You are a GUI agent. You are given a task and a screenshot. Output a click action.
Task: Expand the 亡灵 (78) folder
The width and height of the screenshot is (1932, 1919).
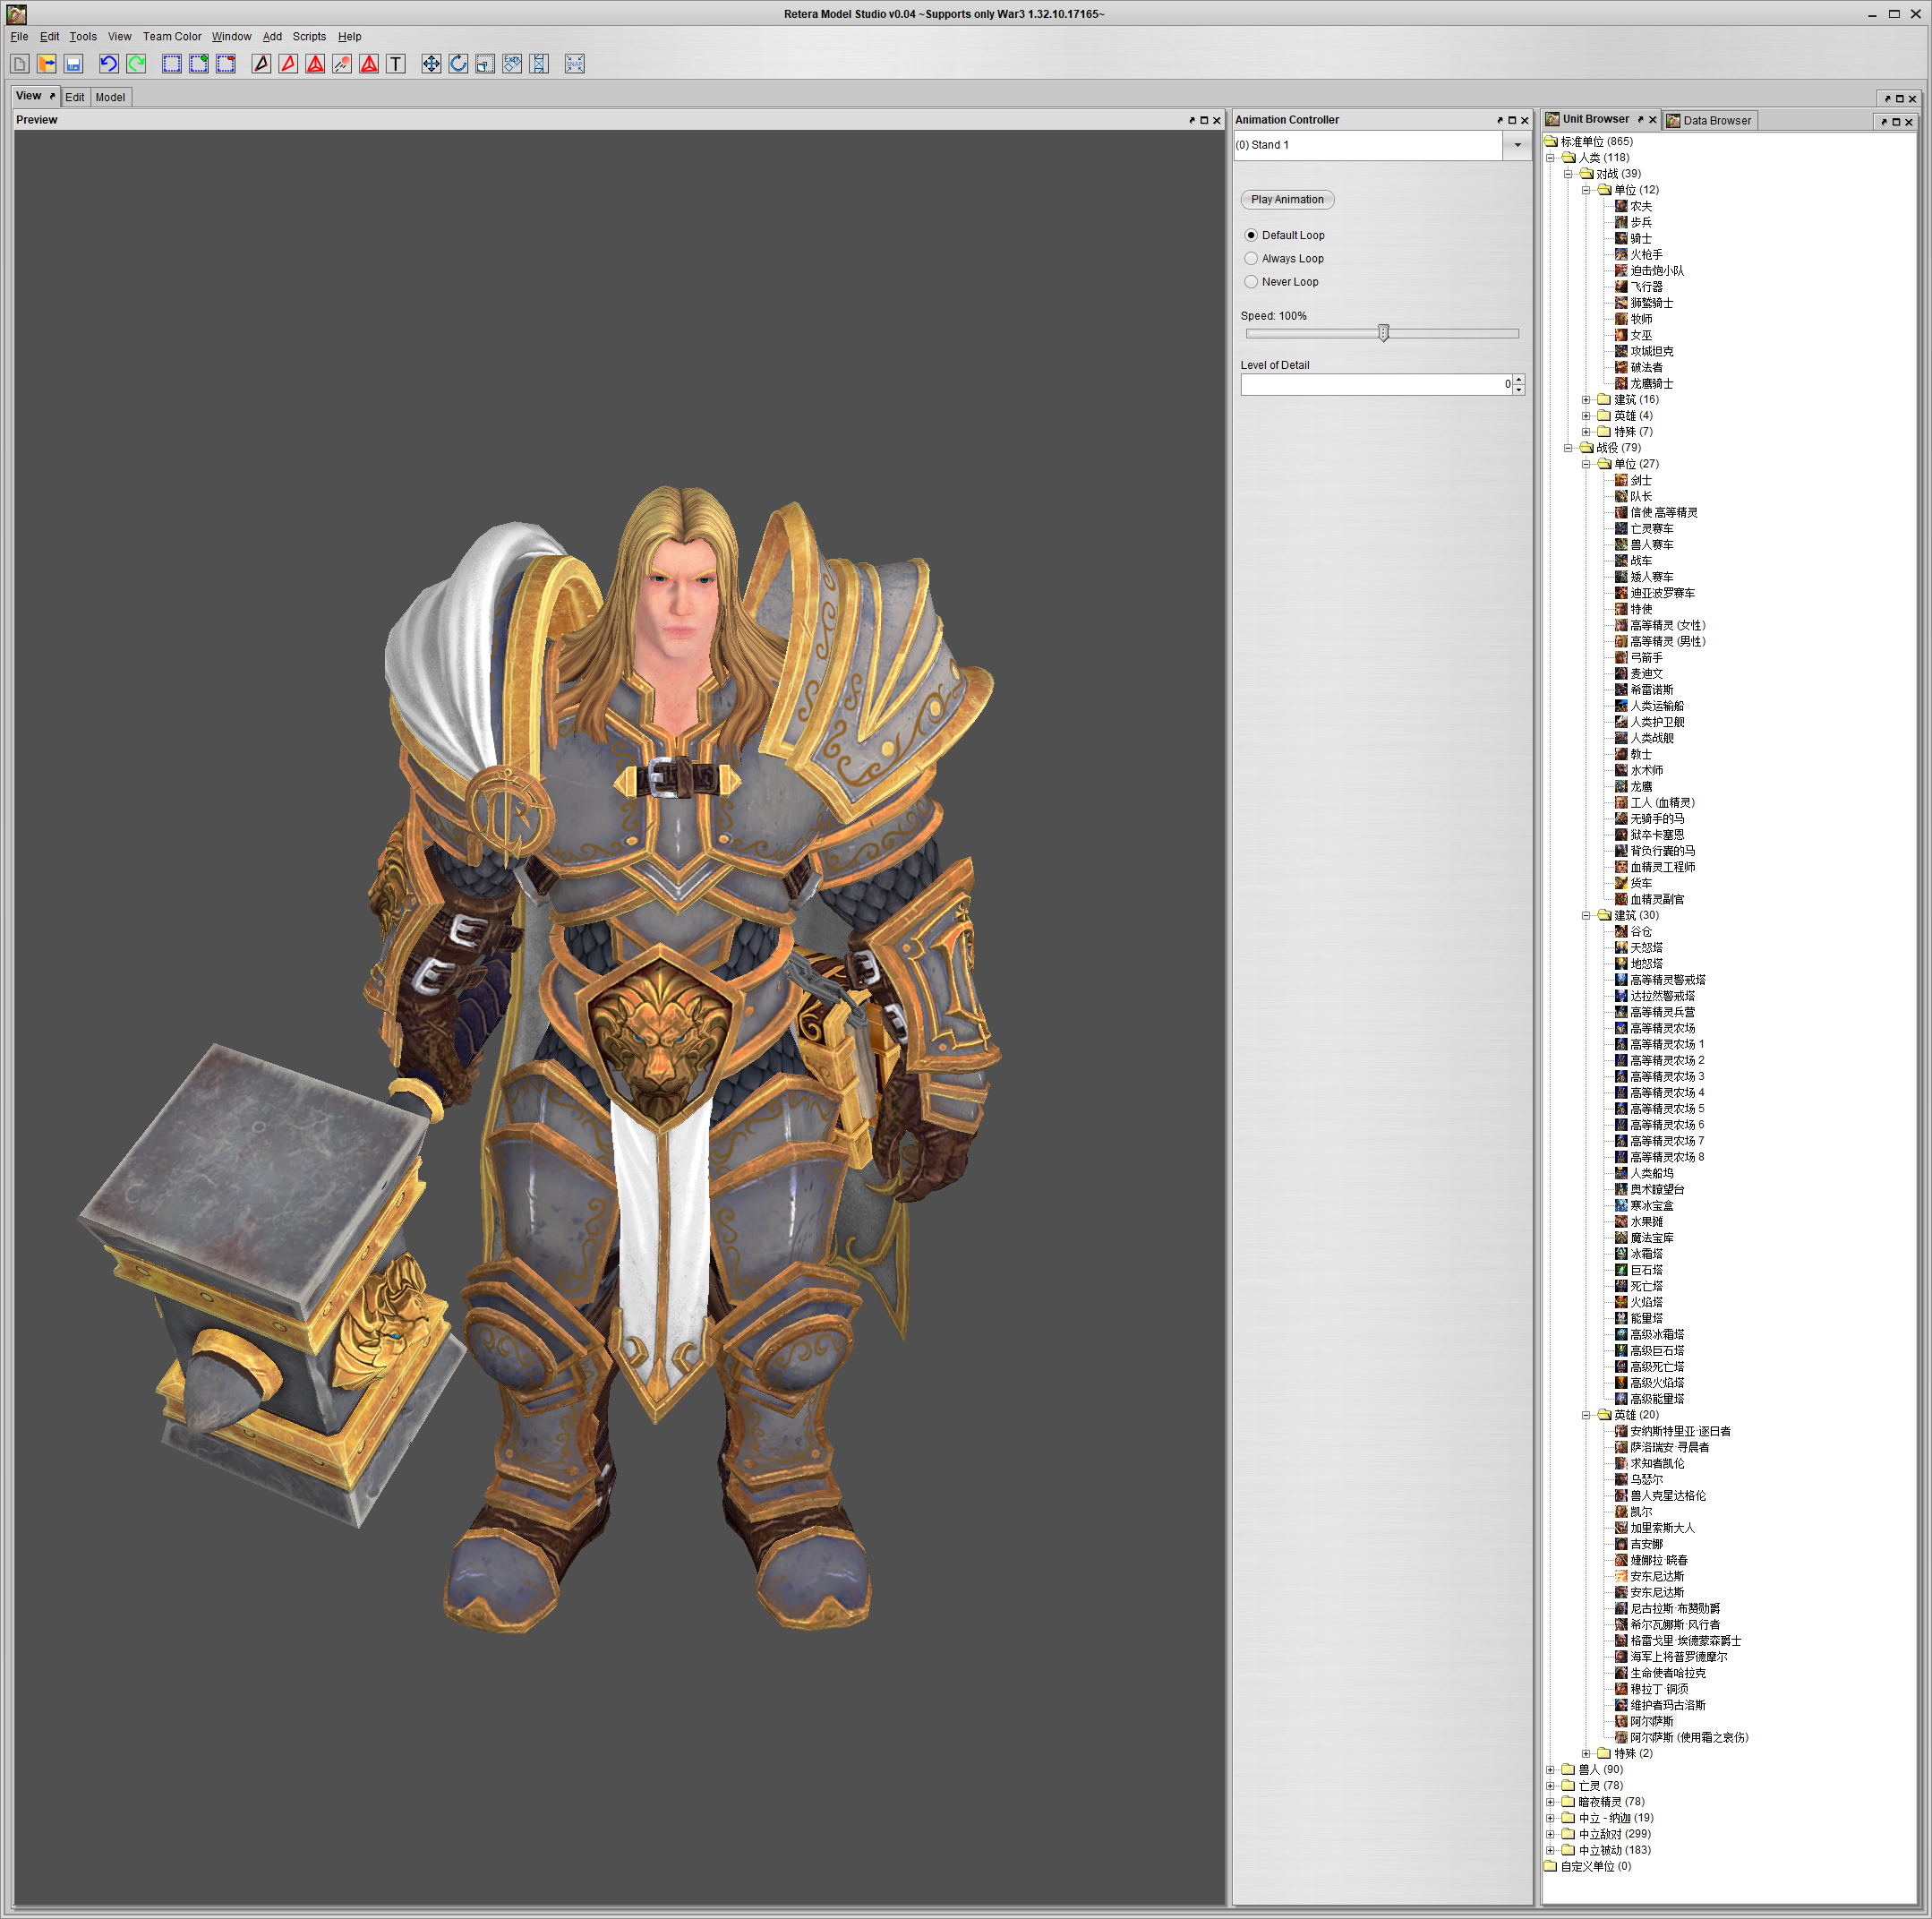pos(1551,1785)
